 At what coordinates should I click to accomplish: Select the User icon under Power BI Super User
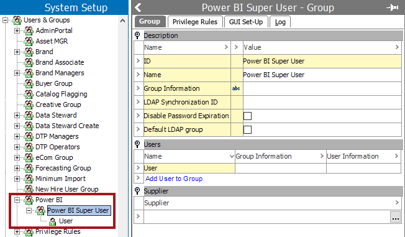coord(52,221)
